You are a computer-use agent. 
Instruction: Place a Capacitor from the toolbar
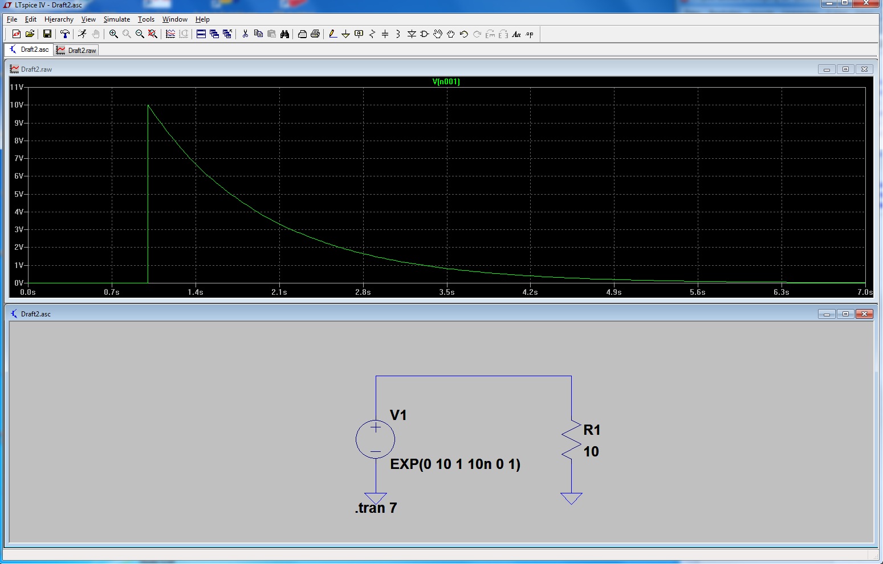pos(385,34)
